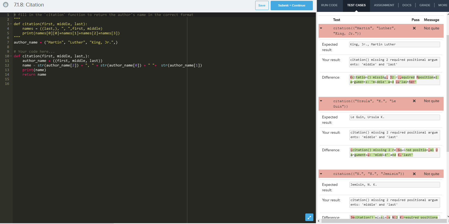Click the '# Your code here...' comment

(34, 52)
